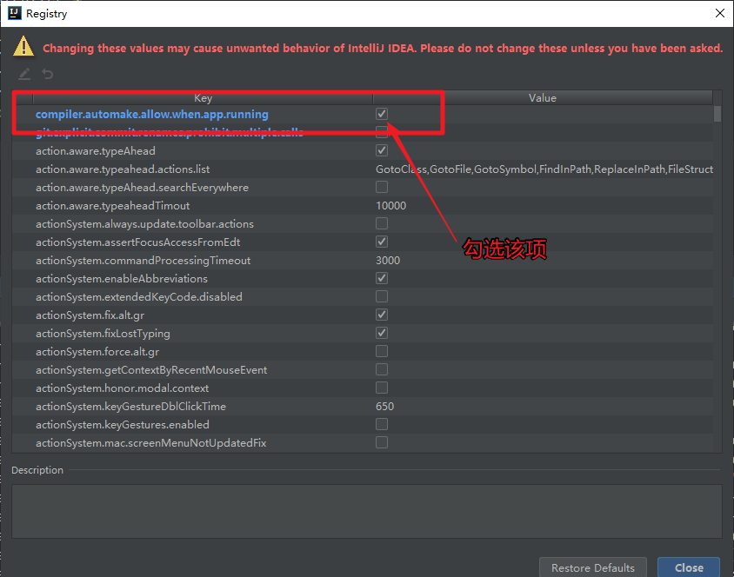
Task: Click the yellow warning triangle icon
Action: click(x=23, y=47)
